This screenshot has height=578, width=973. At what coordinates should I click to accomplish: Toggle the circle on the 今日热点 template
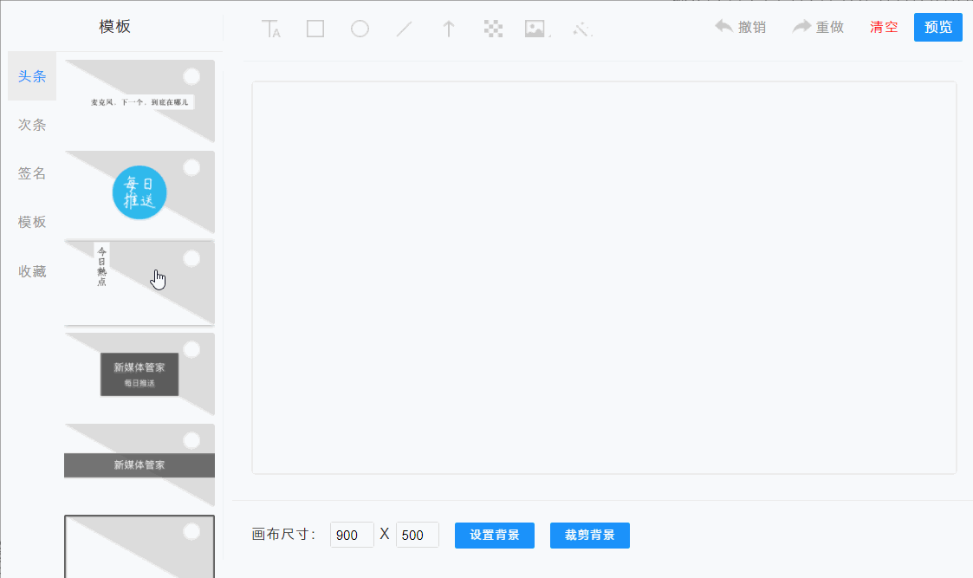click(x=191, y=258)
